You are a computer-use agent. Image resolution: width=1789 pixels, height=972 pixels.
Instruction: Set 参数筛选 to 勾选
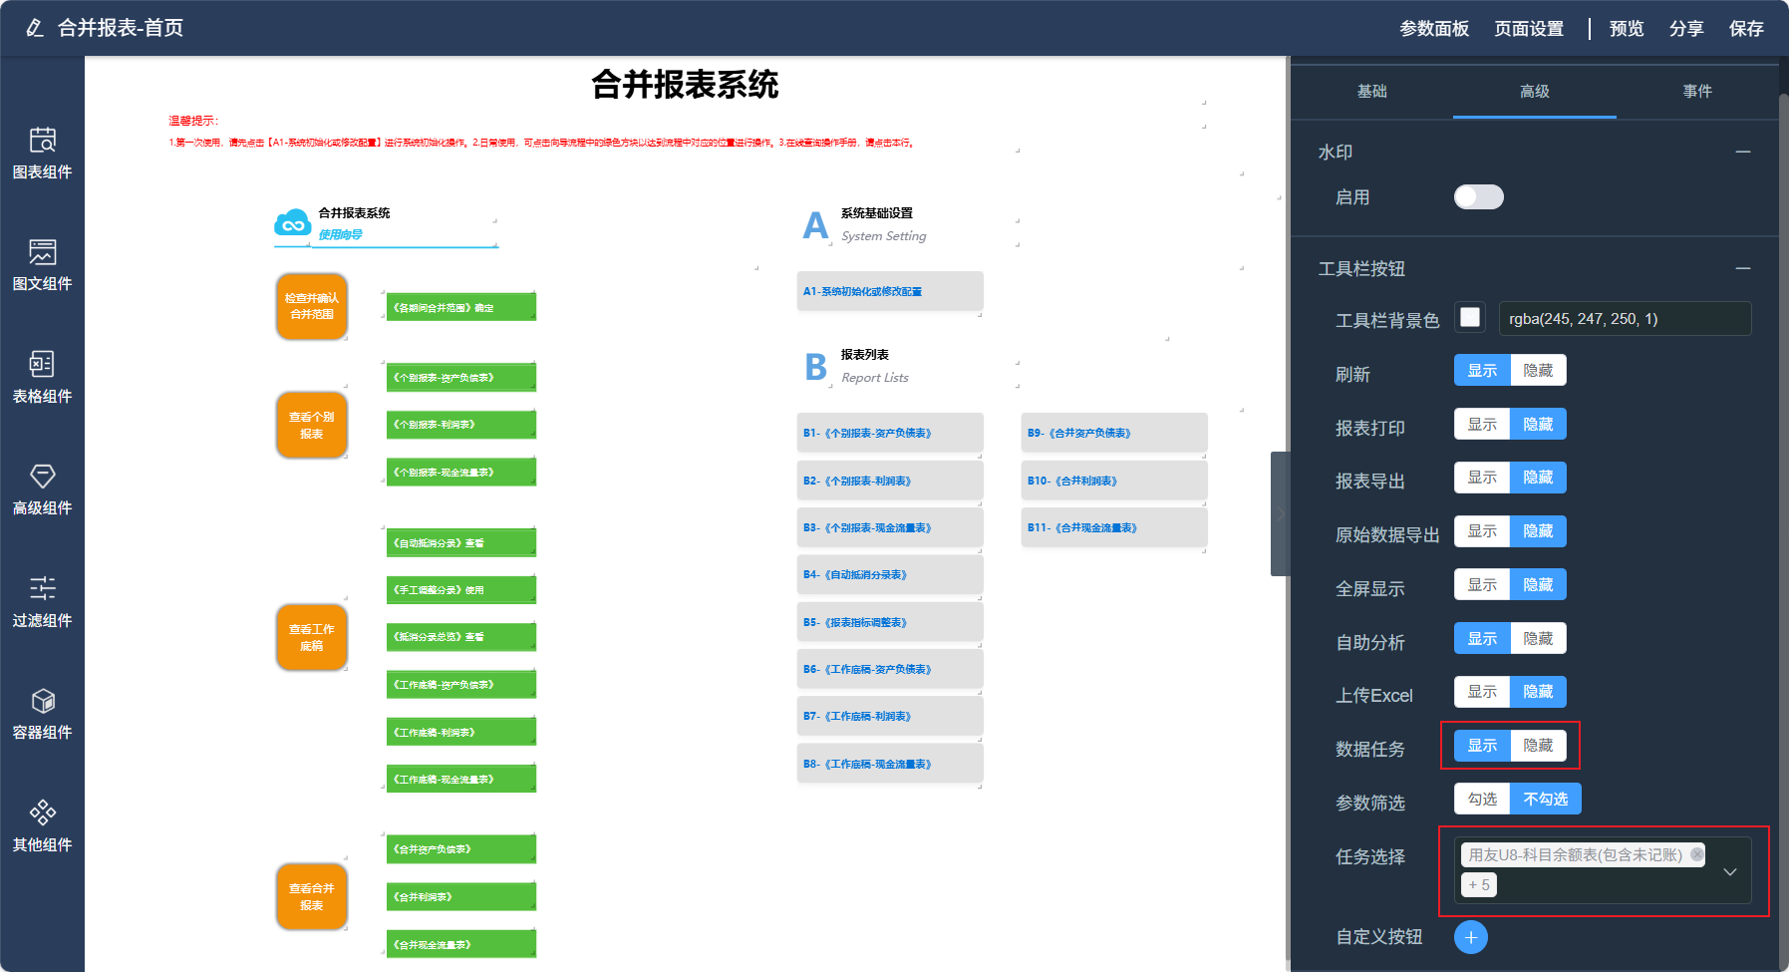coord(1482,800)
